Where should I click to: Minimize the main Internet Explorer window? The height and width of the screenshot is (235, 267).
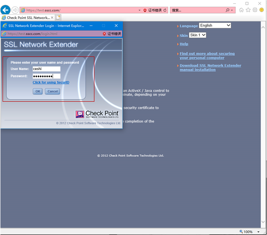click(235, 3)
